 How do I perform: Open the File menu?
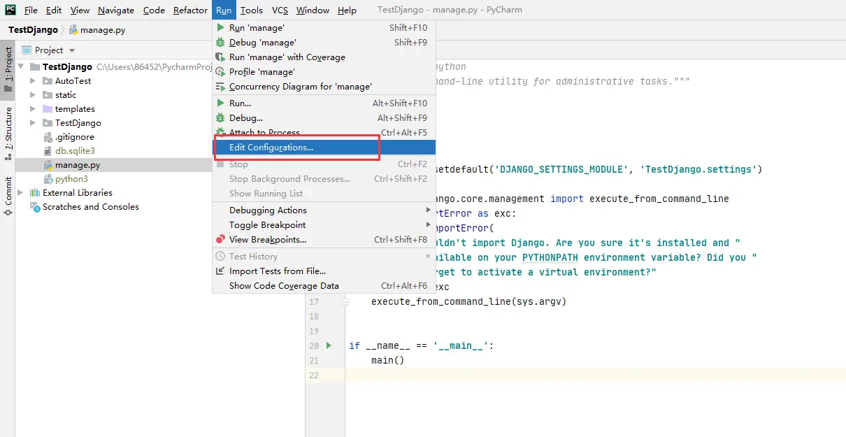click(x=31, y=10)
